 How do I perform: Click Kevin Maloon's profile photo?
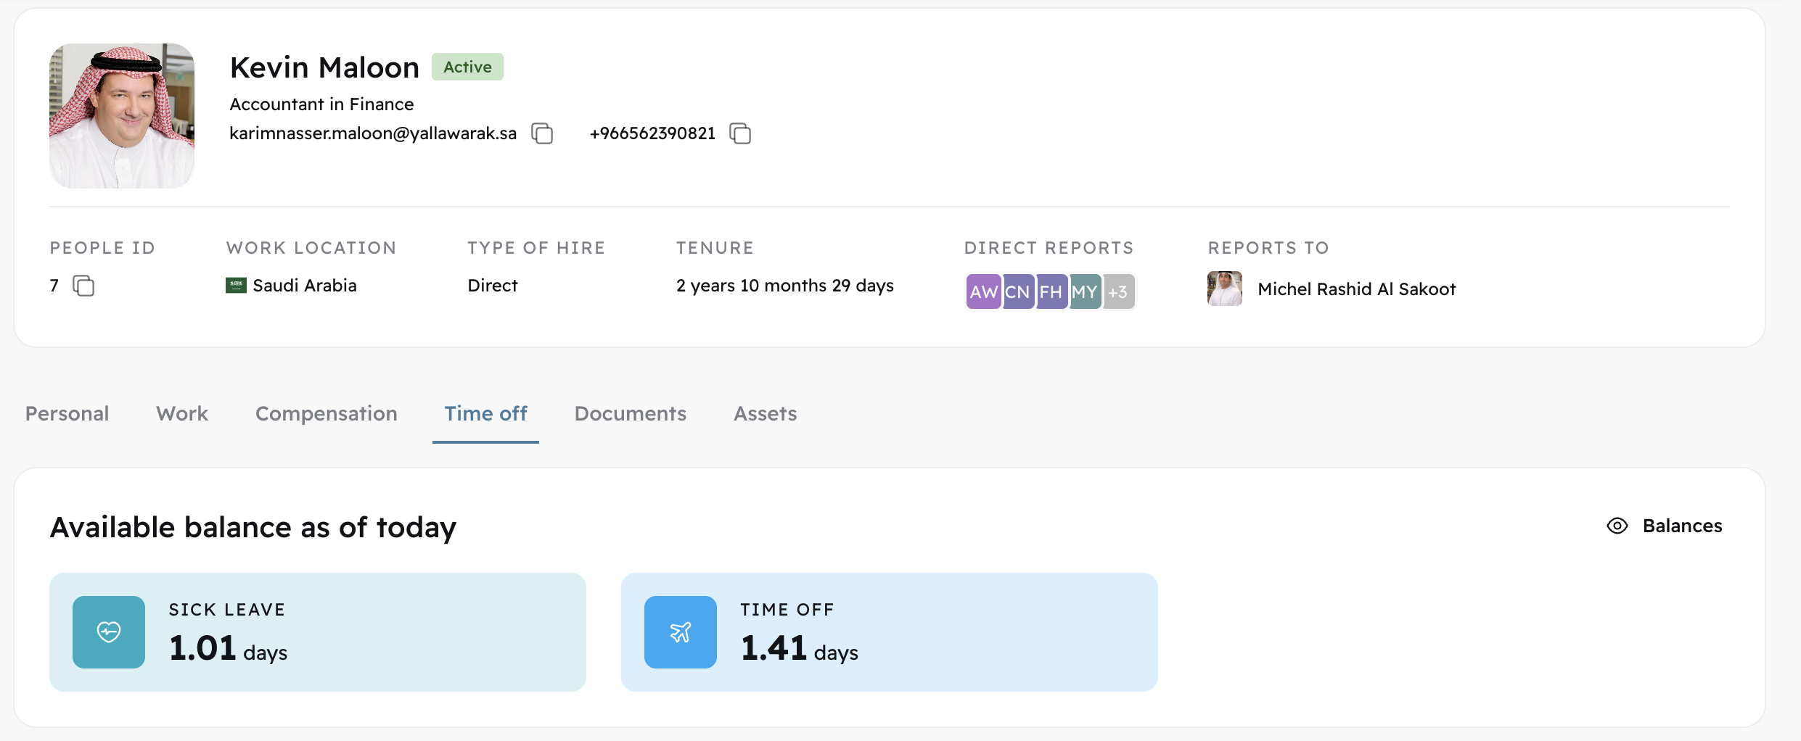[x=121, y=115]
